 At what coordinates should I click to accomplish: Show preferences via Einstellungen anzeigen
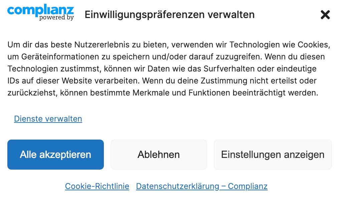(273, 155)
